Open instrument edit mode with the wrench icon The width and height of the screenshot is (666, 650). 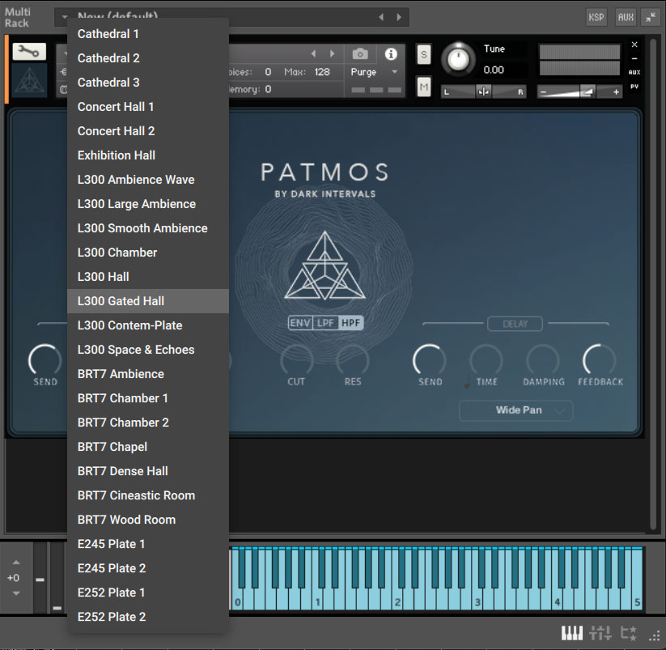coord(29,52)
